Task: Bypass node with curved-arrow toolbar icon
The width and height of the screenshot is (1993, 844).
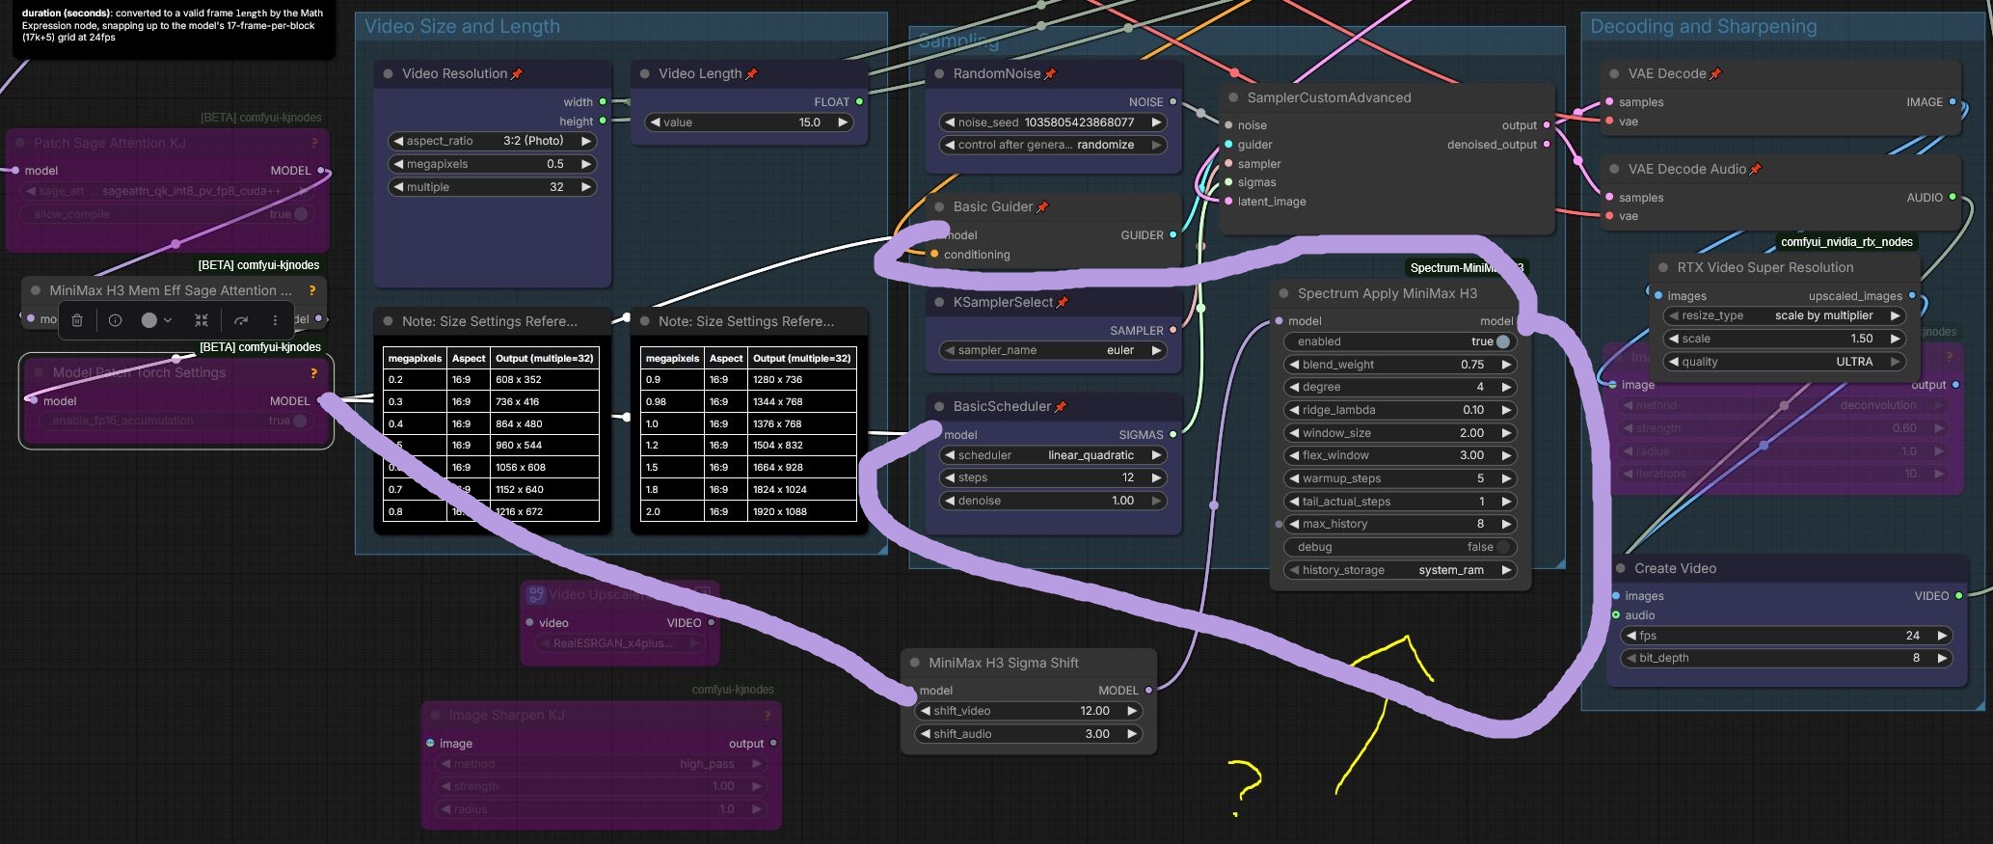Action: (x=241, y=320)
